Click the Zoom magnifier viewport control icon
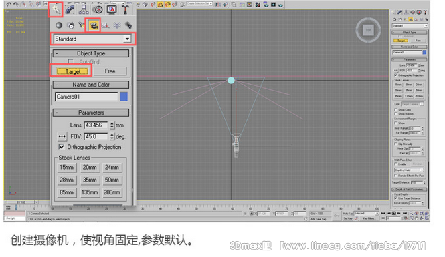 [412, 214]
